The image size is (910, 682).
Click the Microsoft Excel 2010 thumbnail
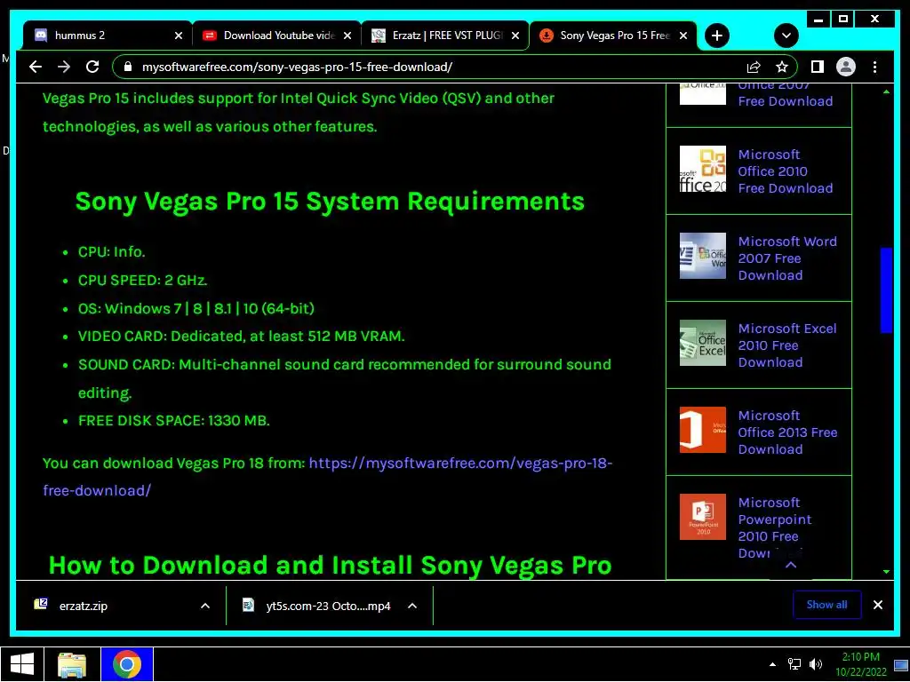703,343
